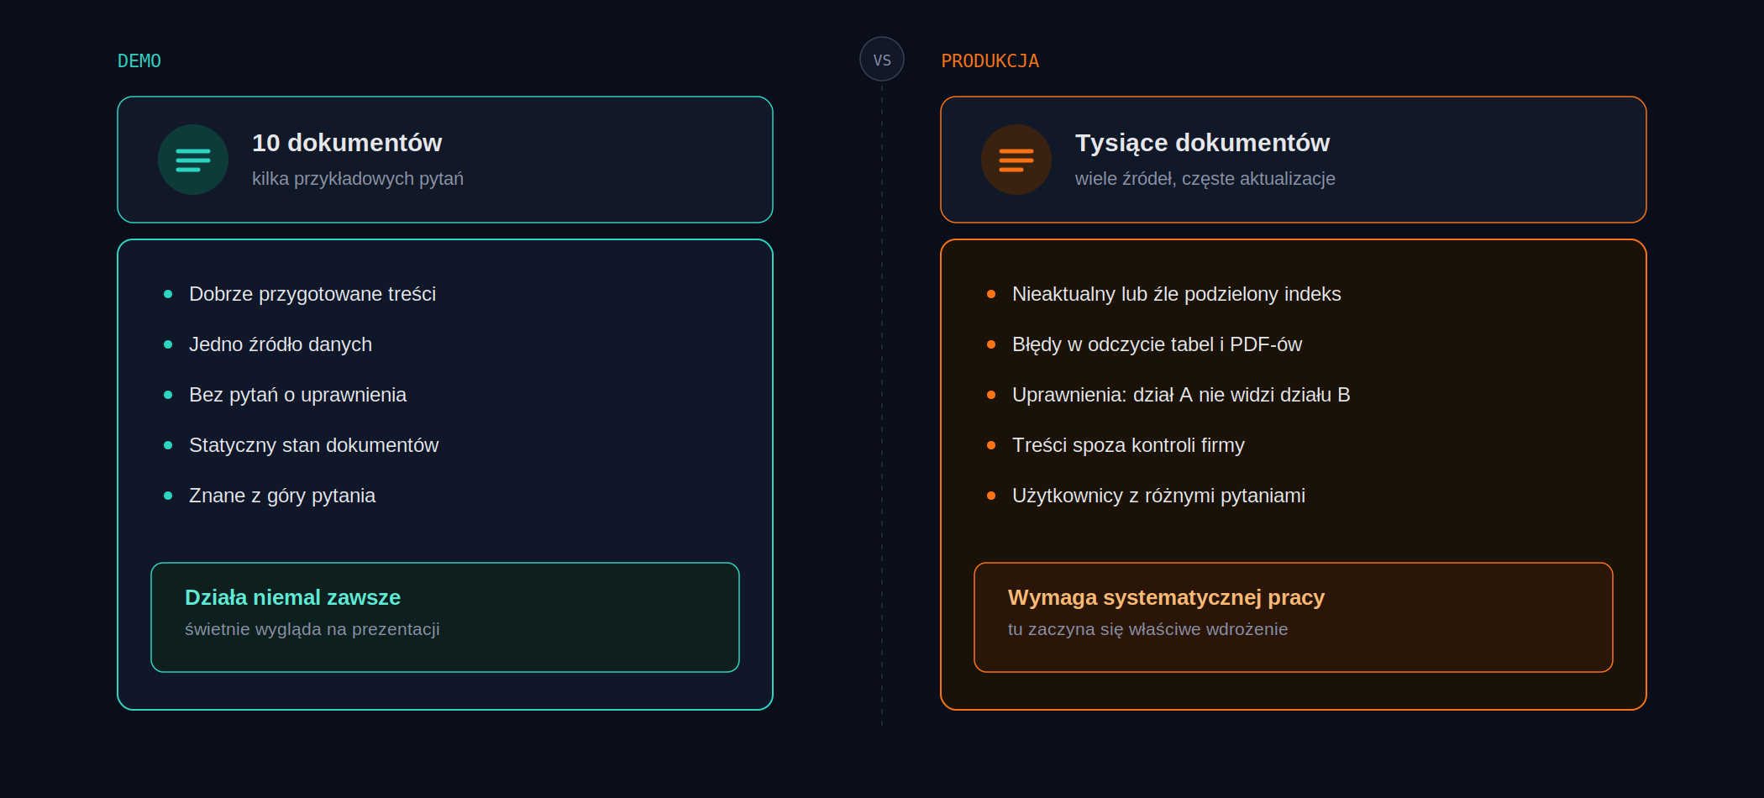This screenshot has height=798, width=1764.
Task: Click 'Treści spoza kontroli firmy' item
Action: (1128, 445)
